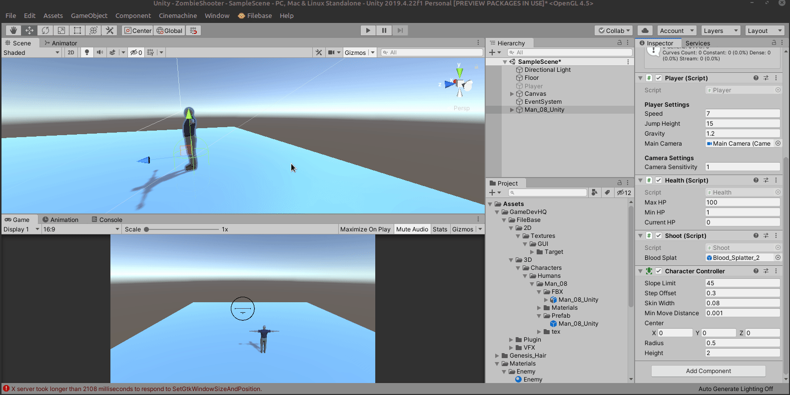Screen dimensions: 790x395
Task: Open the Cinemachine menu
Action: 178,15
